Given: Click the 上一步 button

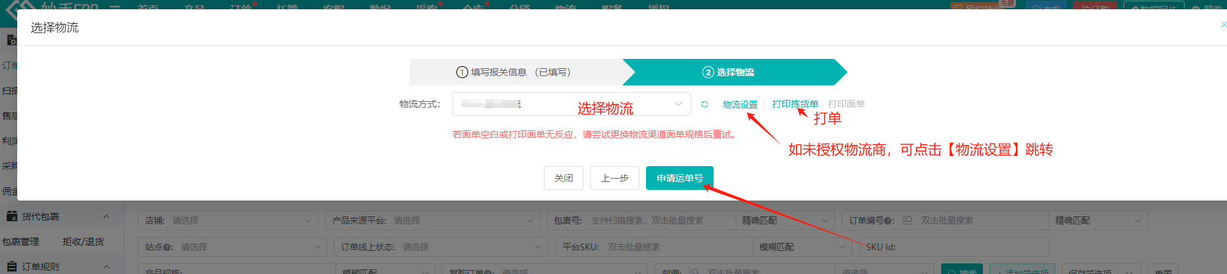Looking at the screenshot, I should pyautogui.click(x=614, y=178).
